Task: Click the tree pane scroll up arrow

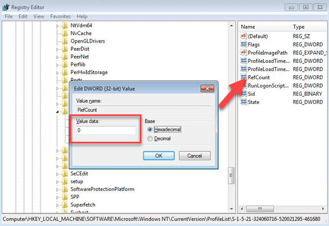Action: click(x=231, y=26)
